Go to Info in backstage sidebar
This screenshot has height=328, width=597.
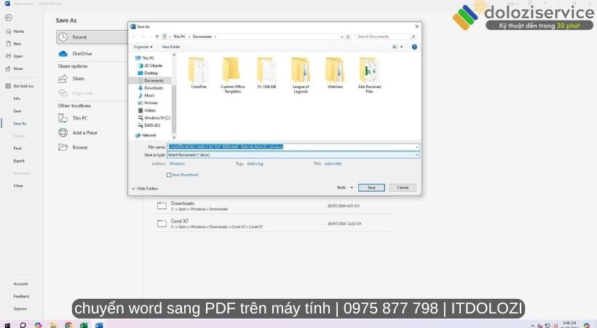pos(17,98)
